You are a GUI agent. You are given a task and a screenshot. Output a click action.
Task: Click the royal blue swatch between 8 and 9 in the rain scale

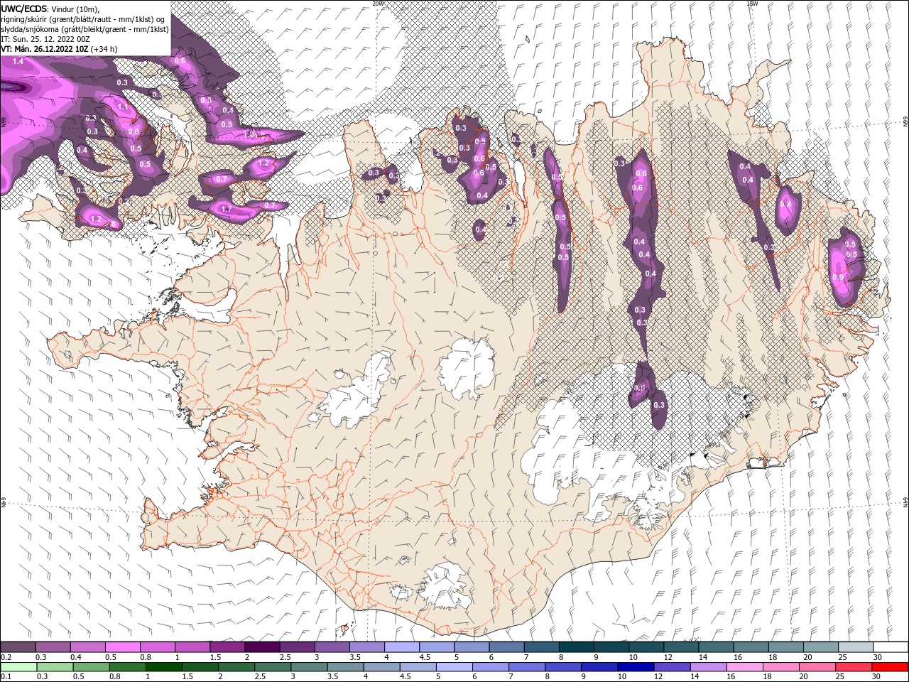pos(562,667)
